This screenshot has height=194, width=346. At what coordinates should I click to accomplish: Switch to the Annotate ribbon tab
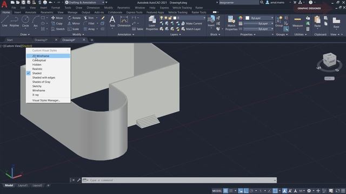coord(30,12)
